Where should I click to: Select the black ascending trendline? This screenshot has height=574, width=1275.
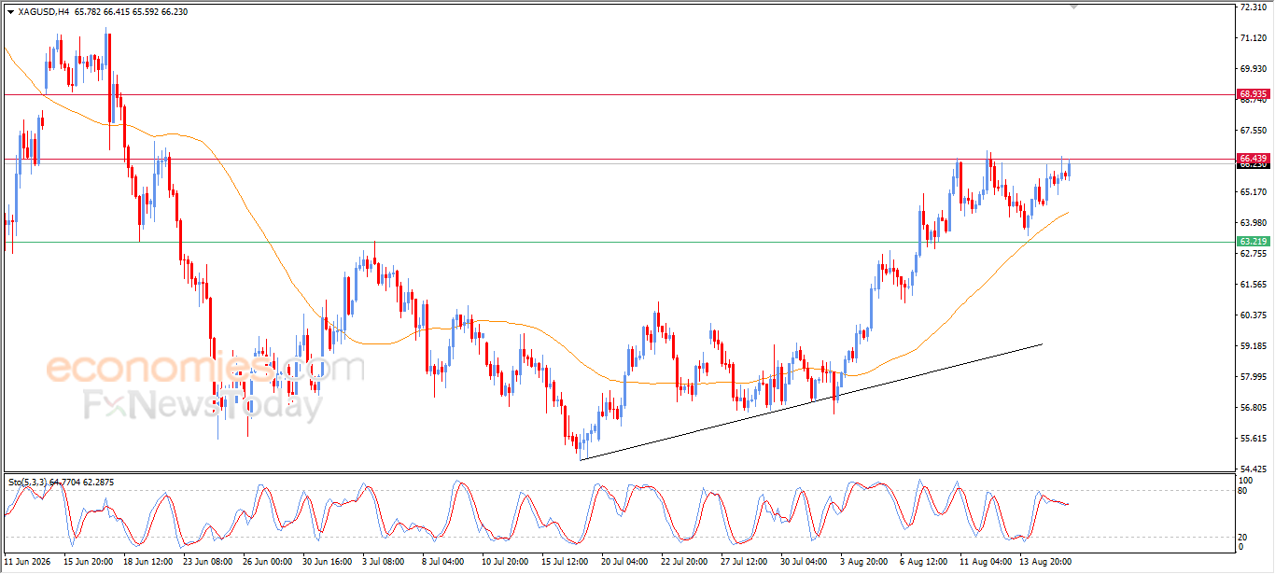810,402
